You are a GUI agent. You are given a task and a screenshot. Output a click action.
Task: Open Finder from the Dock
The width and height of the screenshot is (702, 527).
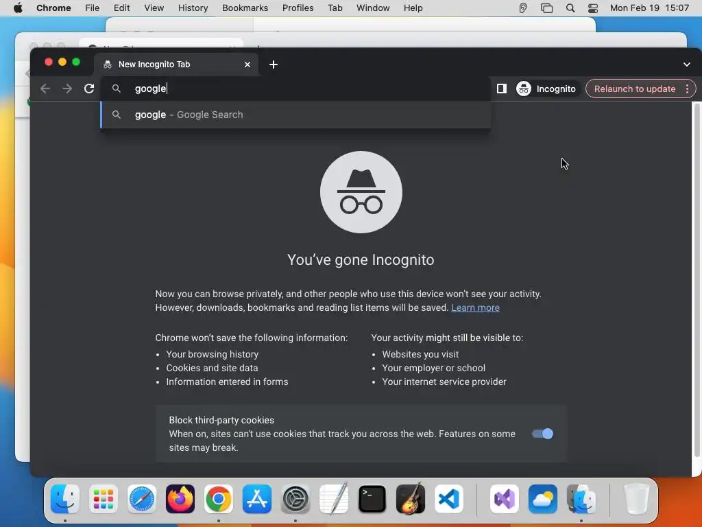65,499
